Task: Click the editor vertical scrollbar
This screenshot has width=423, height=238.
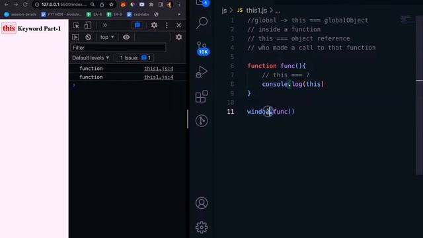Action: click(419, 95)
